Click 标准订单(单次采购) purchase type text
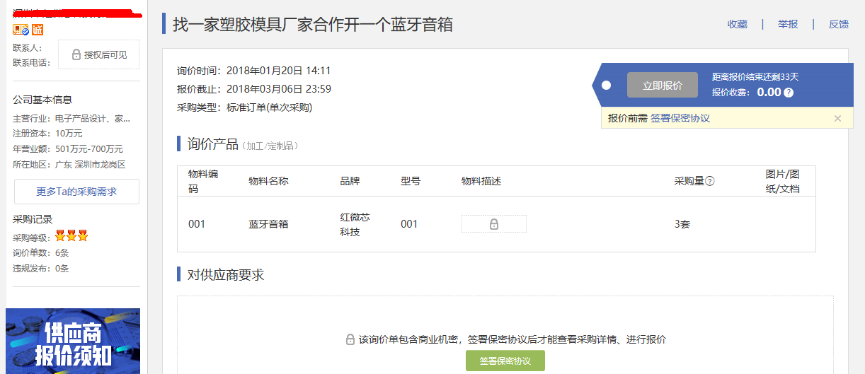This screenshot has height=374, width=865. pyautogui.click(x=270, y=107)
